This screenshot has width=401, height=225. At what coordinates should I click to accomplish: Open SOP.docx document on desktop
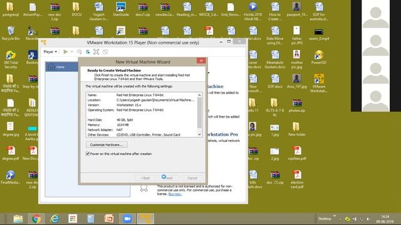click(x=275, y=81)
